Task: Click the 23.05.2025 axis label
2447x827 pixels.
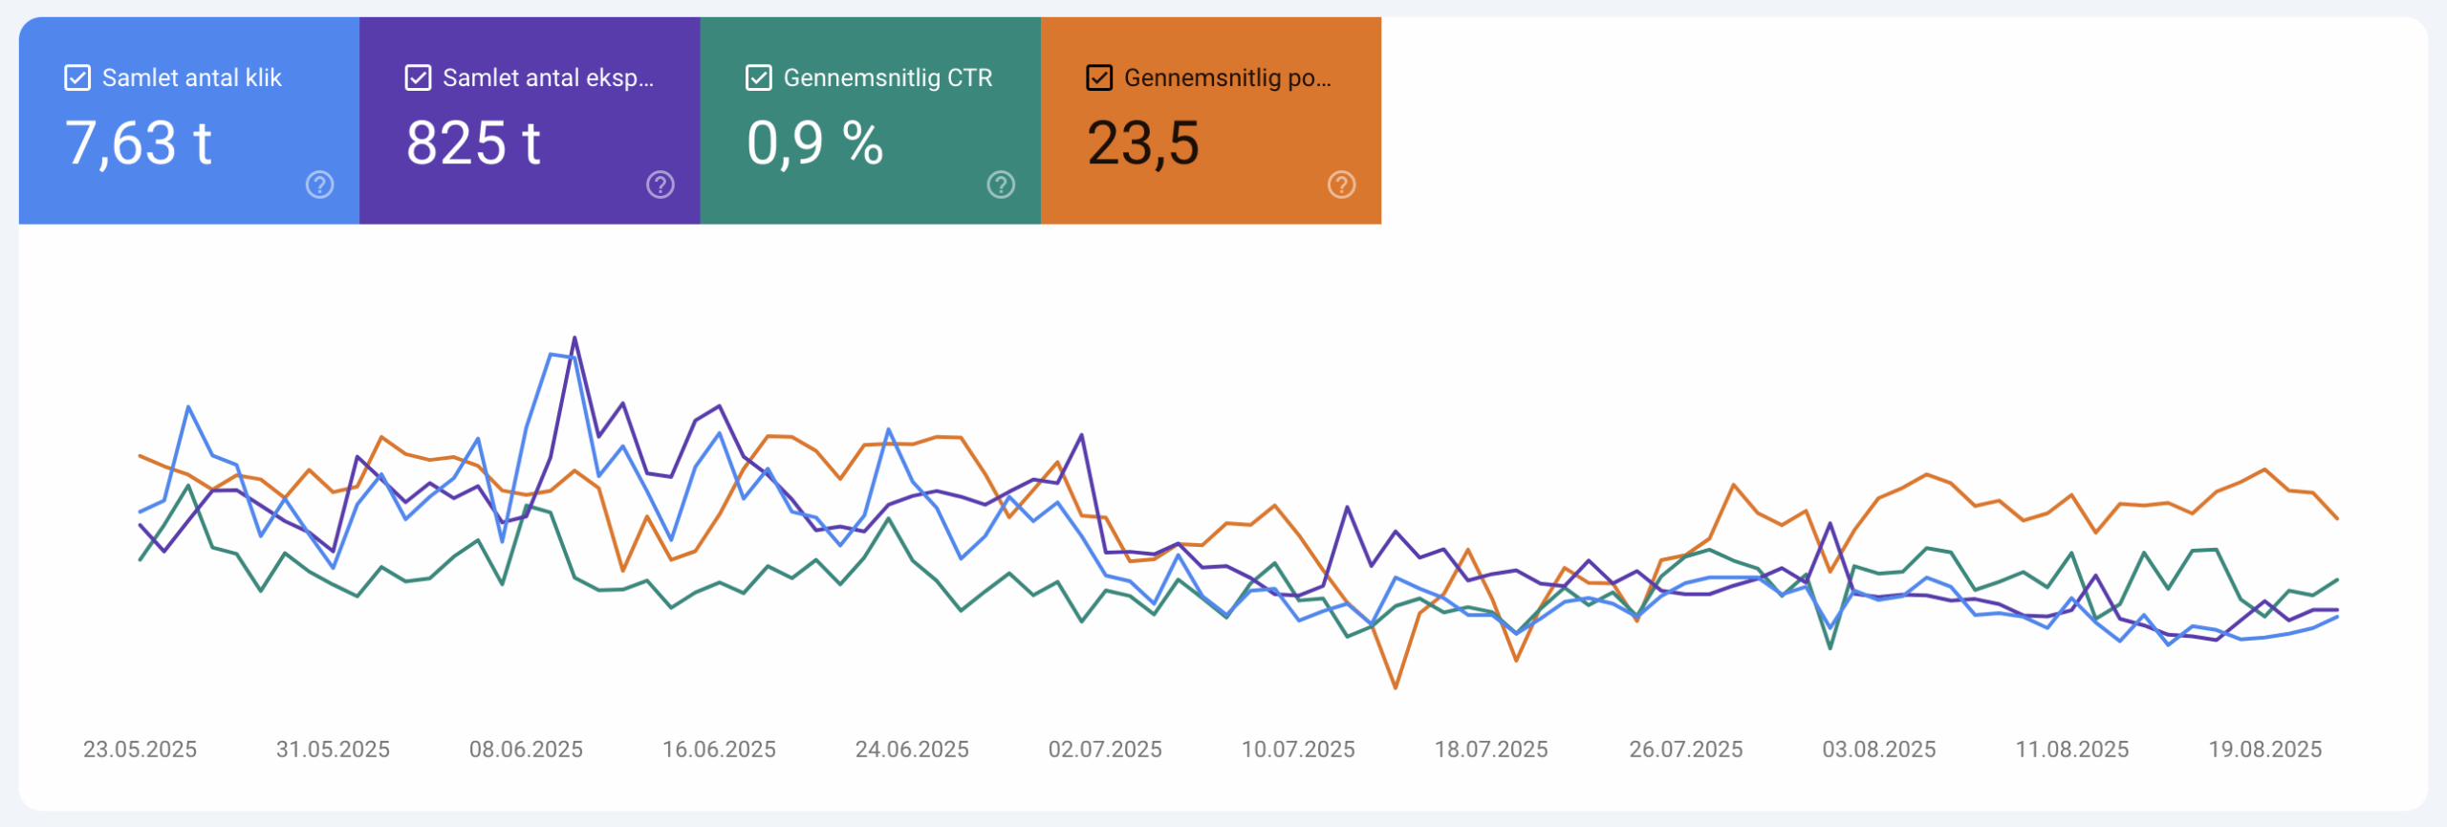Action: [141, 750]
